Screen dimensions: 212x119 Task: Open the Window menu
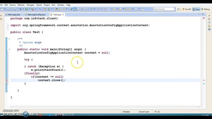[61, 5]
